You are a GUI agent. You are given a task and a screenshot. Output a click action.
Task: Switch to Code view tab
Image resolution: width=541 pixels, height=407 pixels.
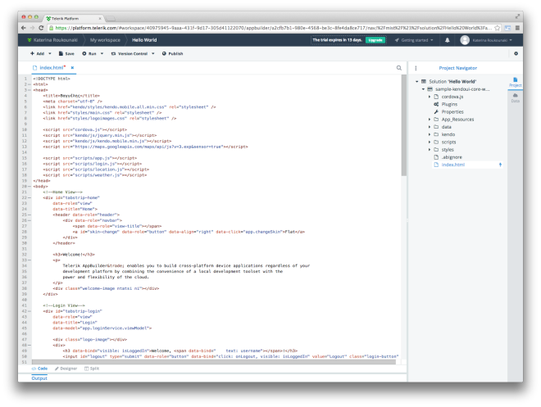coord(39,369)
